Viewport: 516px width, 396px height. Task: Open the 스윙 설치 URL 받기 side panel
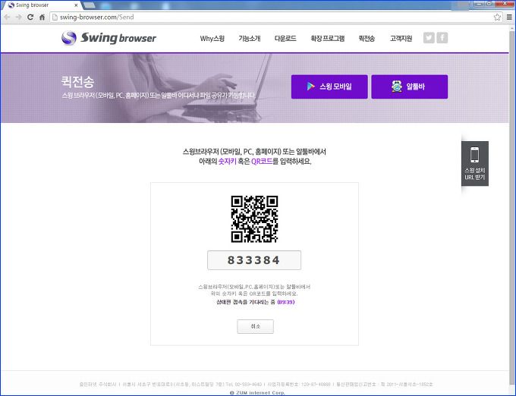pos(475,163)
